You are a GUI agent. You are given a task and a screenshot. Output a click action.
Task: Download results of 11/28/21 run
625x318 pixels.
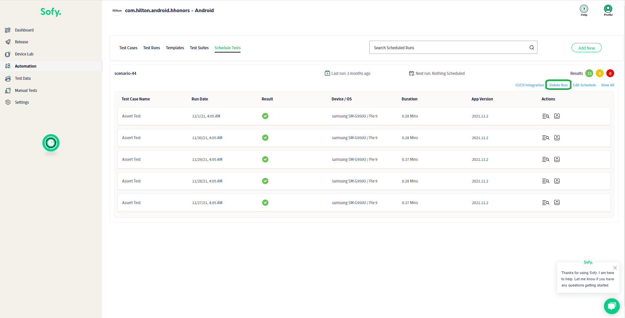pyautogui.click(x=557, y=181)
